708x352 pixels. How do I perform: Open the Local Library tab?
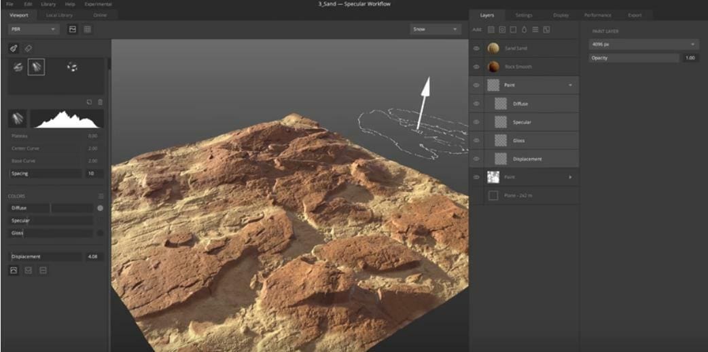click(x=60, y=15)
